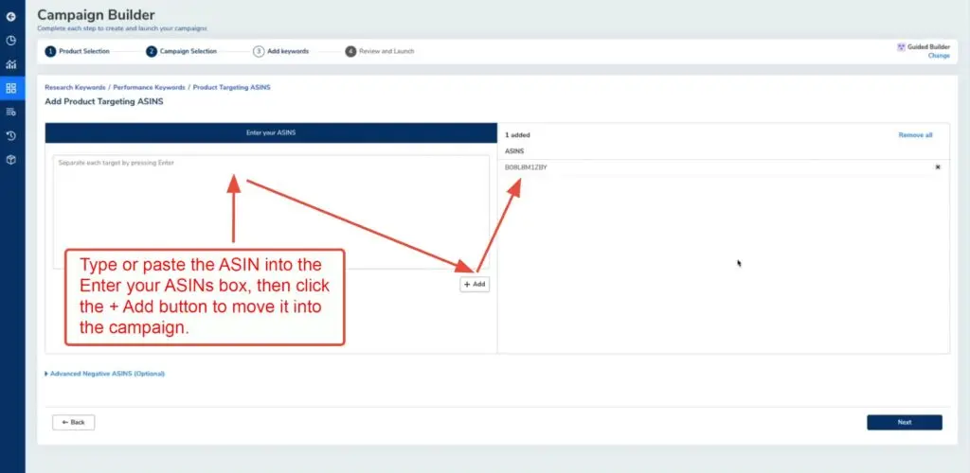The image size is (970, 473).
Task: Go to step 1 Product Selection
Action: pyautogui.click(x=78, y=51)
